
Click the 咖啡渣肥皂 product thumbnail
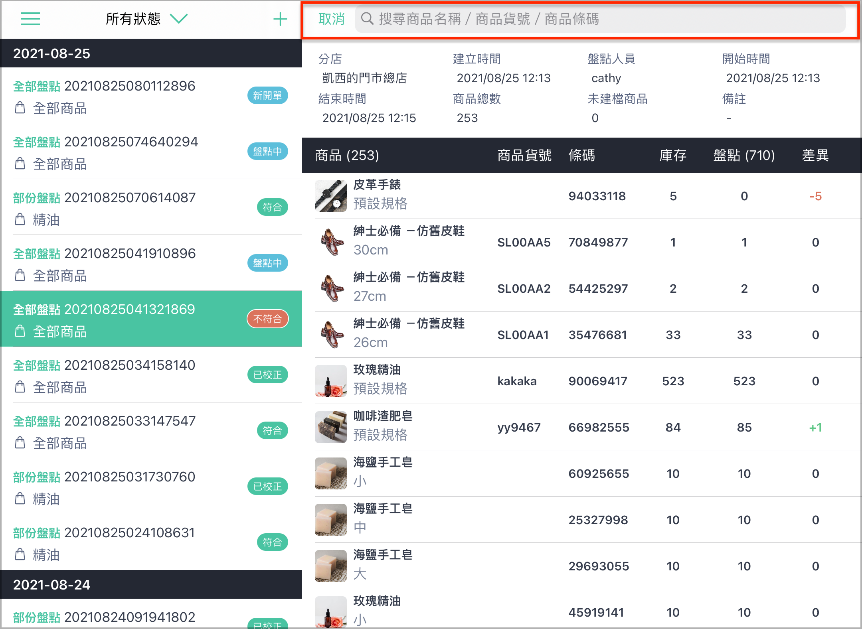330,427
